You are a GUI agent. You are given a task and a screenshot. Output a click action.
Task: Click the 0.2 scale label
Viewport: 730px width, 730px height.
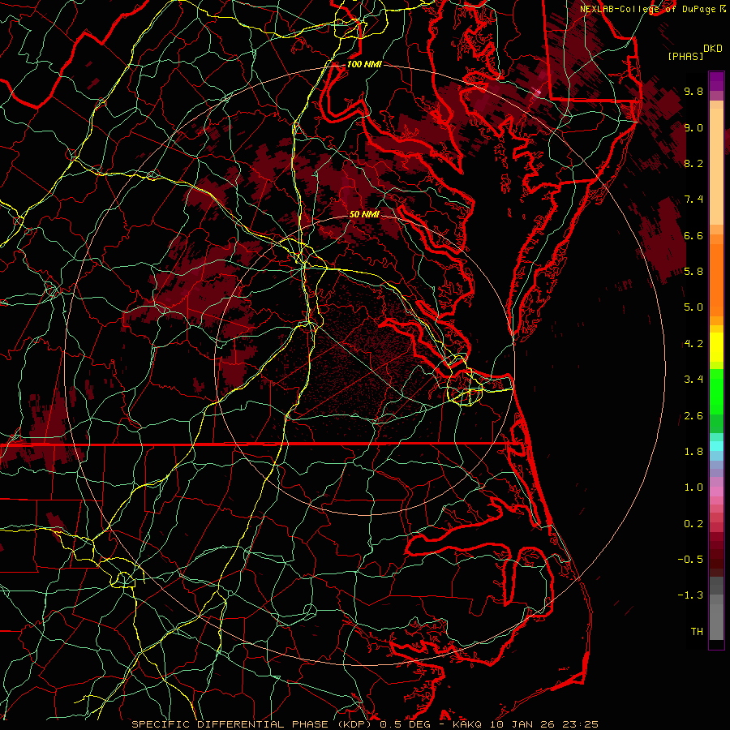point(693,524)
